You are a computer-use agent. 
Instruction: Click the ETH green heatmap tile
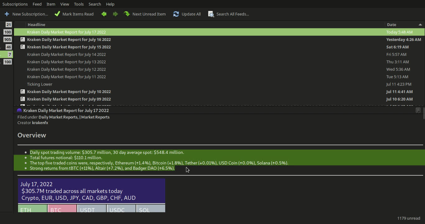(33, 208)
